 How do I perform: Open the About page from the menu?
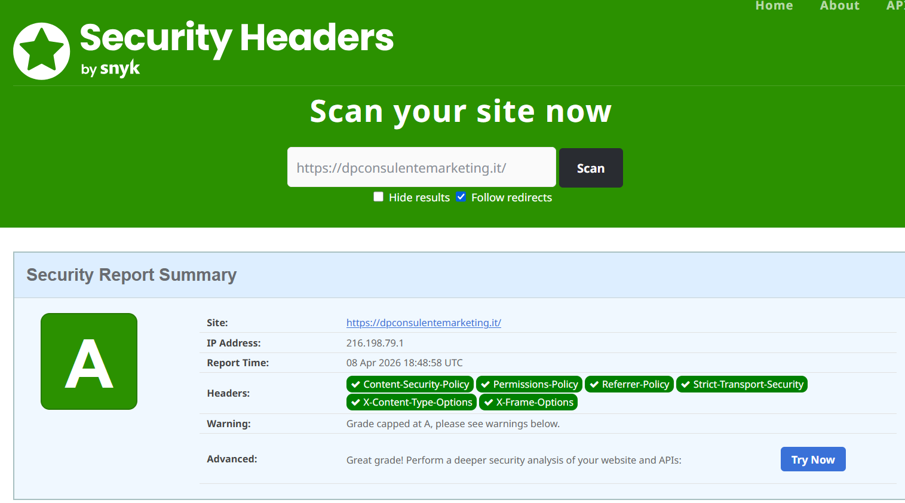pyautogui.click(x=839, y=5)
